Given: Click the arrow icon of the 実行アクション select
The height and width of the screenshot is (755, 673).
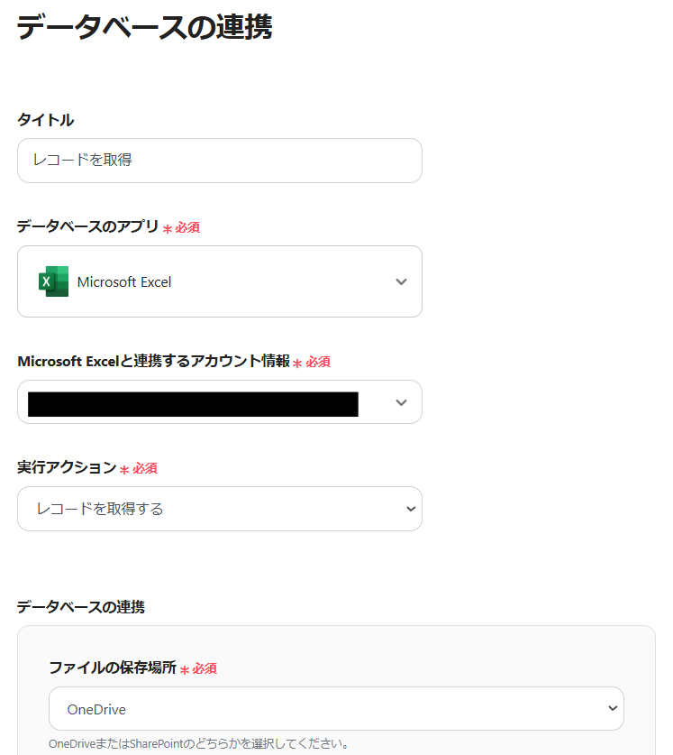Looking at the screenshot, I should pos(411,509).
